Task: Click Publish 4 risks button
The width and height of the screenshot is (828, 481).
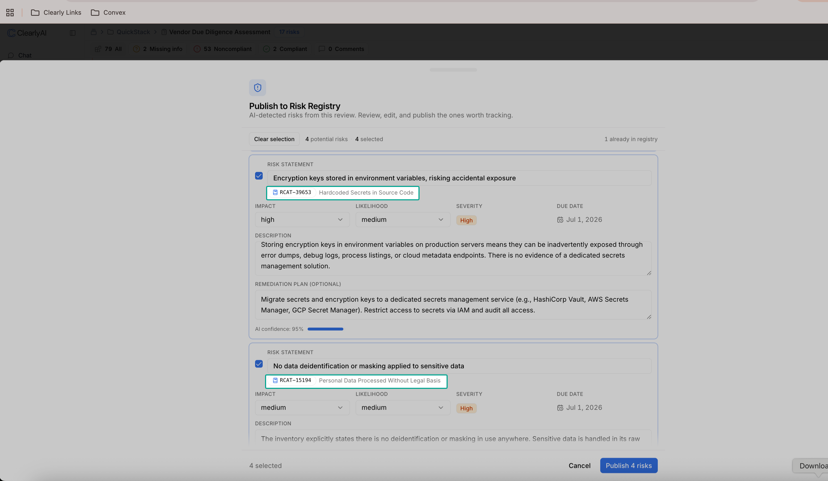Action: (629, 466)
